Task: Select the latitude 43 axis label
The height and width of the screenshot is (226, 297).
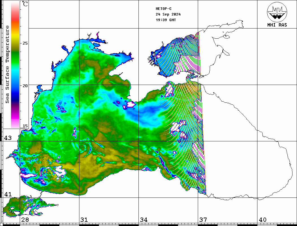Action: (8, 138)
